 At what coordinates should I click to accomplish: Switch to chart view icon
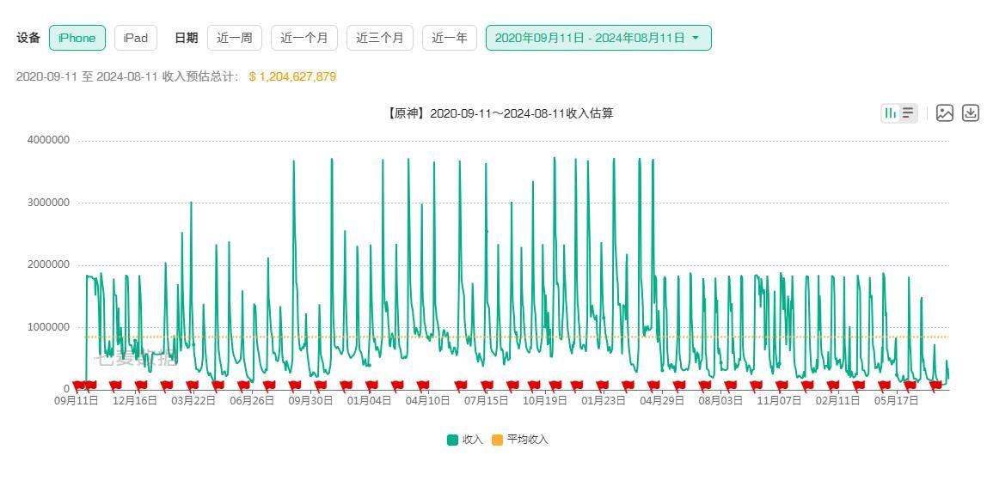pyautogui.click(x=890, y=113)
